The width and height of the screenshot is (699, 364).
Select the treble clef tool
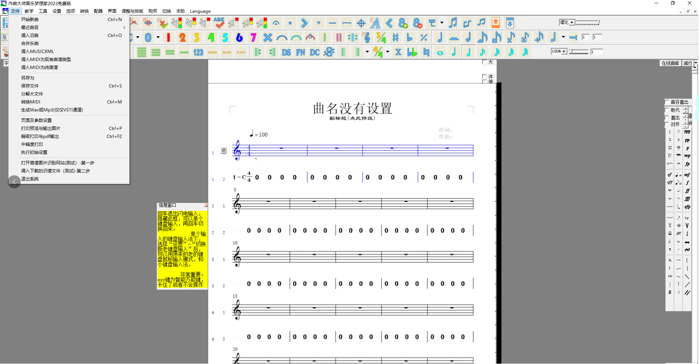tap(367, 37)
